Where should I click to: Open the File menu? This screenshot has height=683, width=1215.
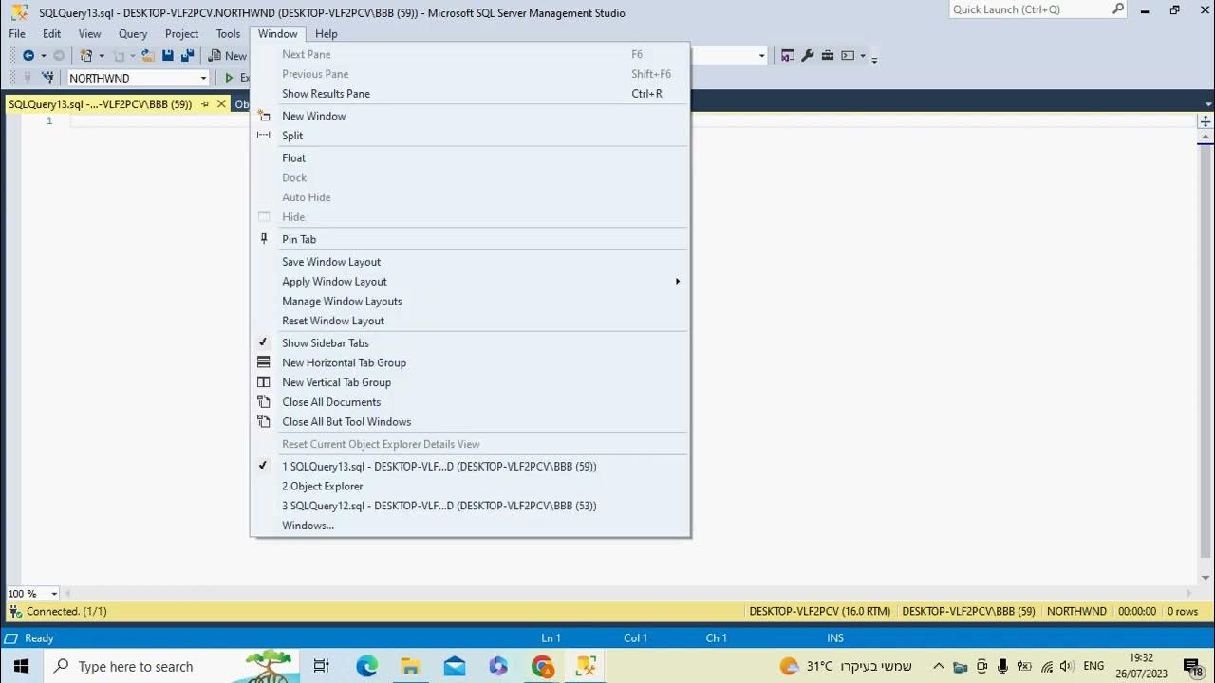(x=17, y=33)
